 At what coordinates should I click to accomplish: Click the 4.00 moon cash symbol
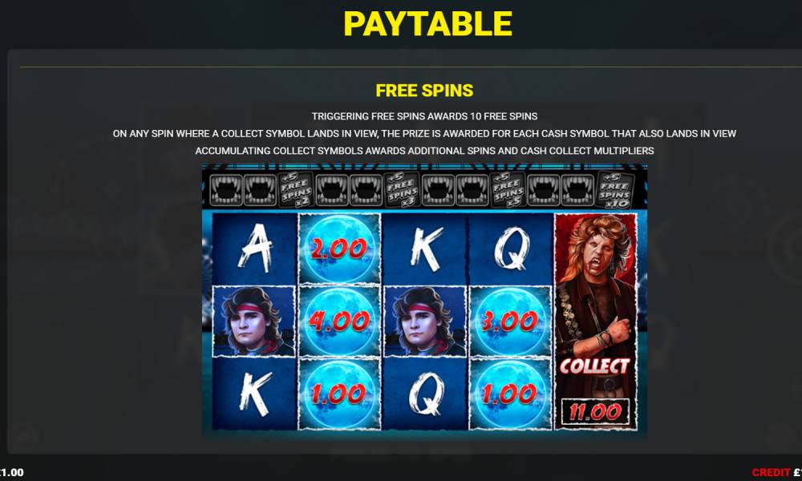pyautogui.click(x=339, y=321)
